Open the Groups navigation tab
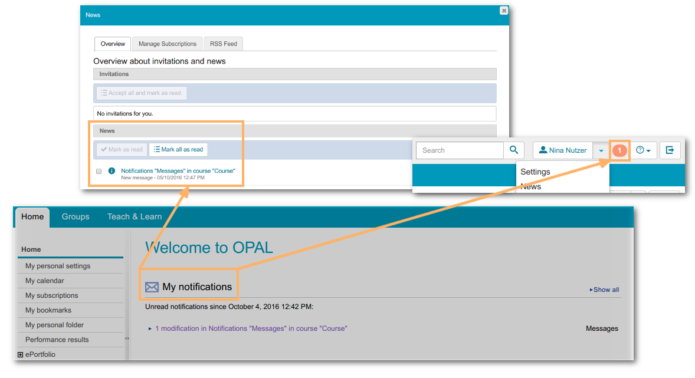Screen dimensions: 695x378 (x=76, y=216)
